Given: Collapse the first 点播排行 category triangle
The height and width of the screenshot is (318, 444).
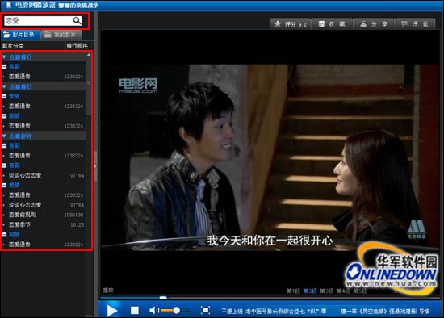Looking at the screenshot, I should [4, 57].
